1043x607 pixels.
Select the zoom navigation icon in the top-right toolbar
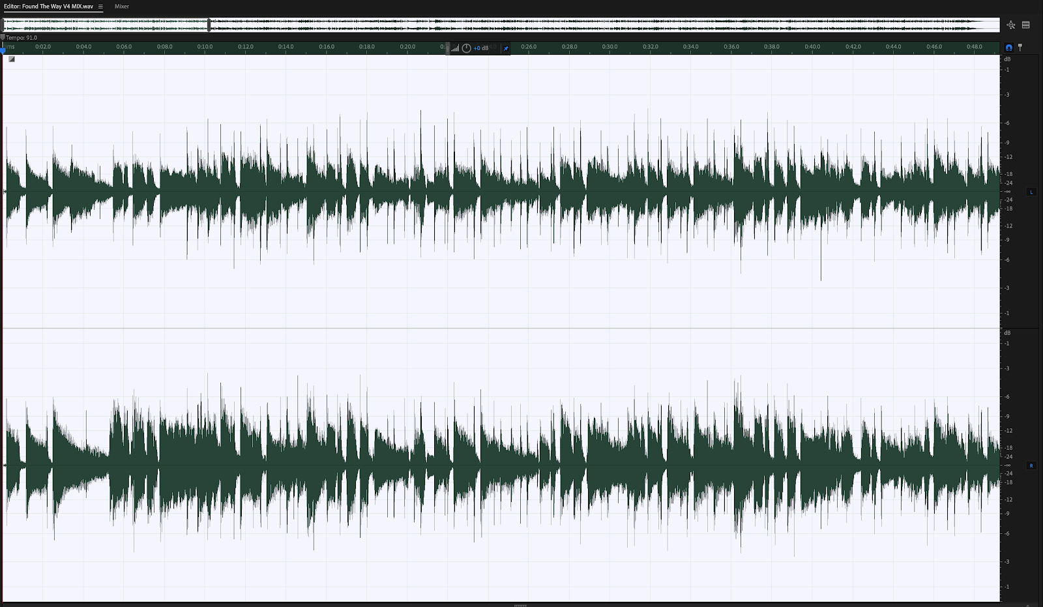[x=1010, y=25]
